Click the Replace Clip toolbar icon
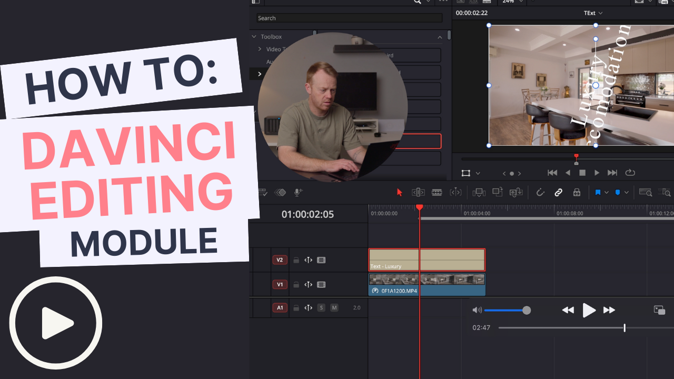Viewport: 674px width, 379px height. [516, 193]
